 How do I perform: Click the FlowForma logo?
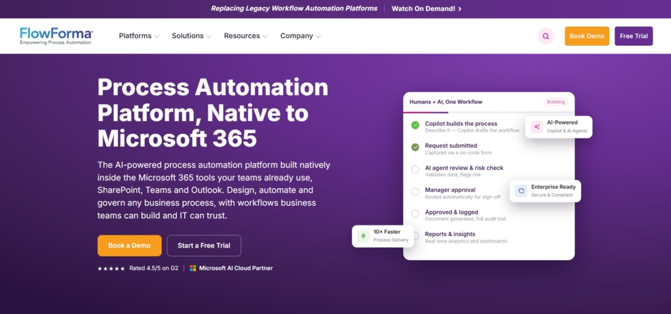click(x=56, y=36)
